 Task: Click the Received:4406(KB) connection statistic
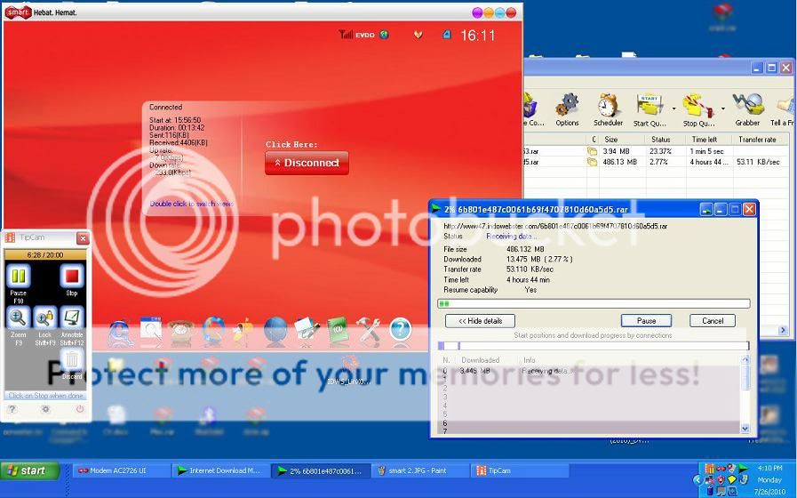coord(179,143)
